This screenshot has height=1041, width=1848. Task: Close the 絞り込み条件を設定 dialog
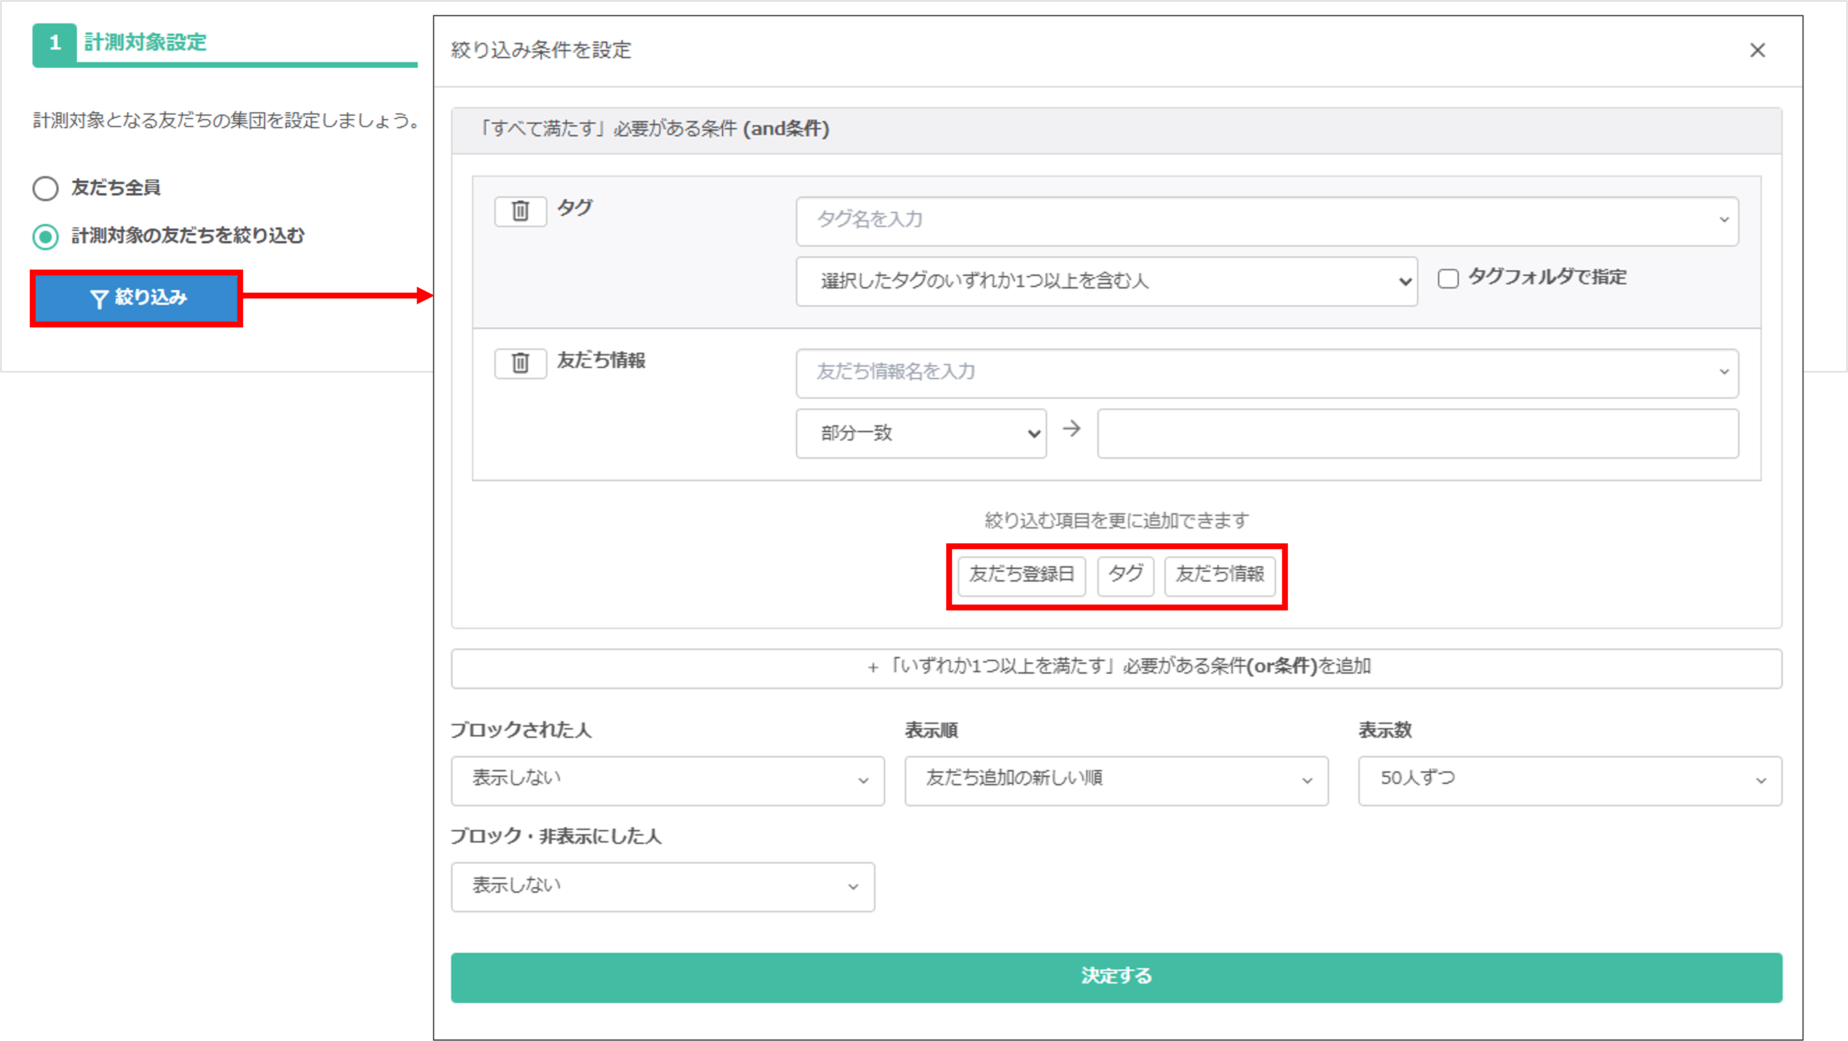pyautogui.click(x=1757, y=50)
